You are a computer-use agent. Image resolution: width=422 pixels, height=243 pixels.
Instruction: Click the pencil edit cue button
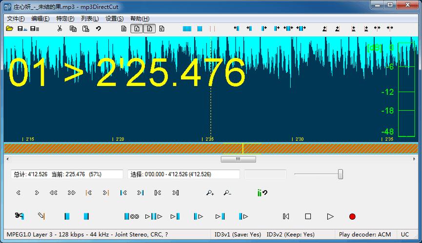click(41, 216)
